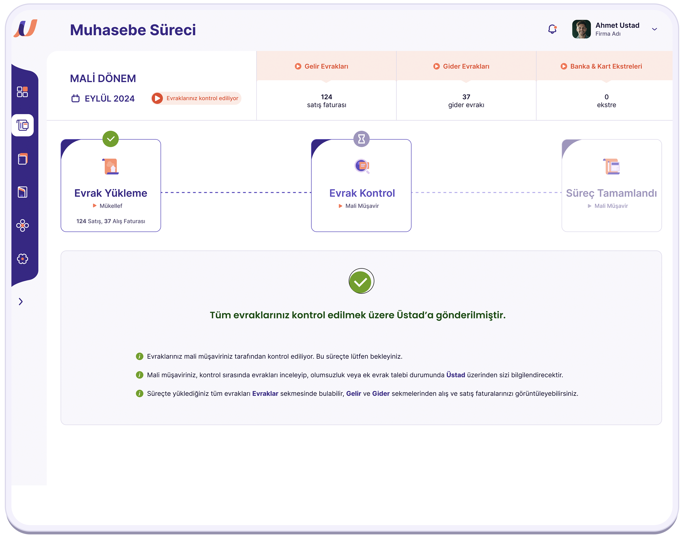
Task: Click Ahmet Ustad profile photo
Action: coord(581,29)
